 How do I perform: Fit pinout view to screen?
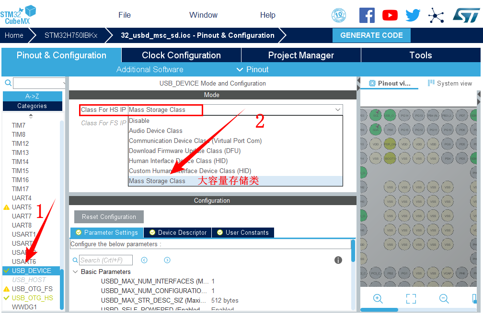(411, 299)
